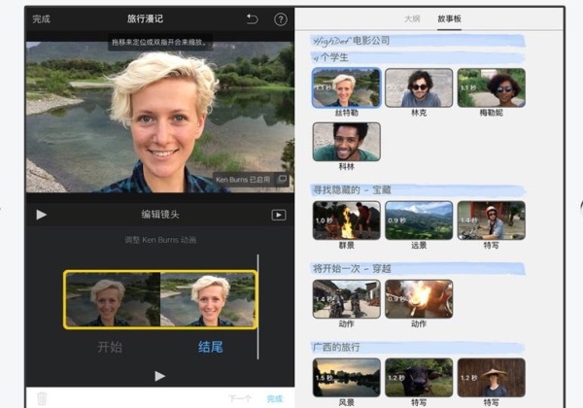Select the 林克 storyboard thumbnail
The width and height of the screenshot is (583, 408).
(419, 87)
